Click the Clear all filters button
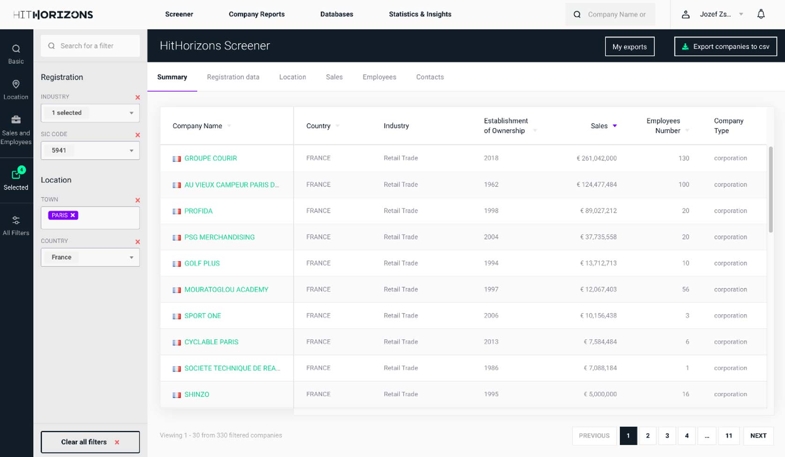The height and width of the screenshot is (457, 785). (90, 442)
